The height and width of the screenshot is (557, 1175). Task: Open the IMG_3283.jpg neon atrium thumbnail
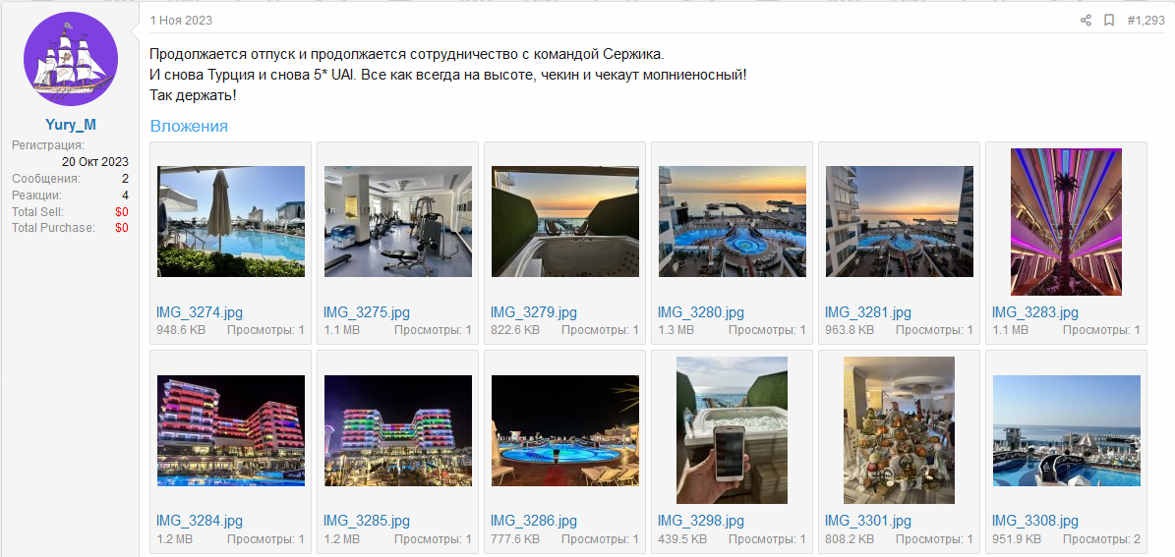1066,222
